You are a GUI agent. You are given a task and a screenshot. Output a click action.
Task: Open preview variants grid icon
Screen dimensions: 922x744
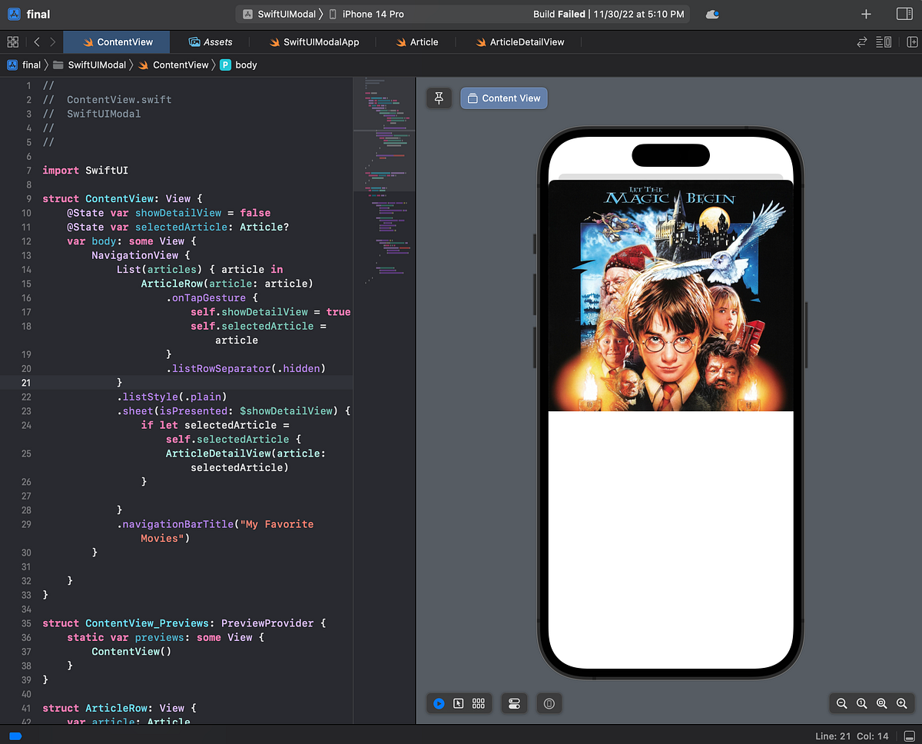(x=478, y=703)
